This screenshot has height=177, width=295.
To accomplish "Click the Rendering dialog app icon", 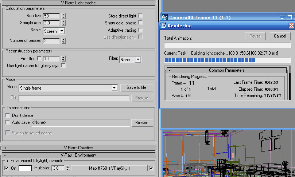I will 163,25.
